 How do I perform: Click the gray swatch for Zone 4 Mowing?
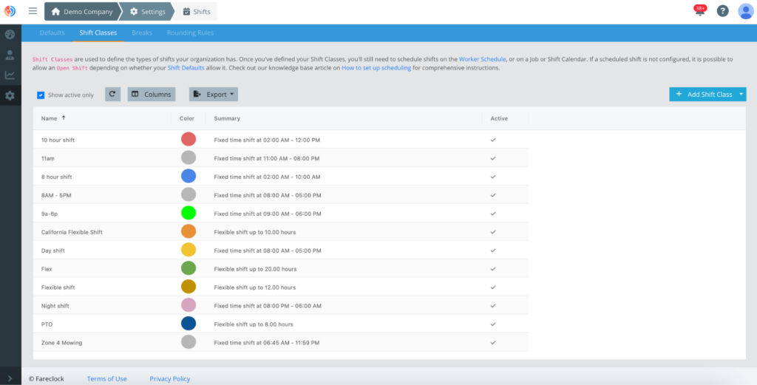pyautogui.click(x=189, y=342)
